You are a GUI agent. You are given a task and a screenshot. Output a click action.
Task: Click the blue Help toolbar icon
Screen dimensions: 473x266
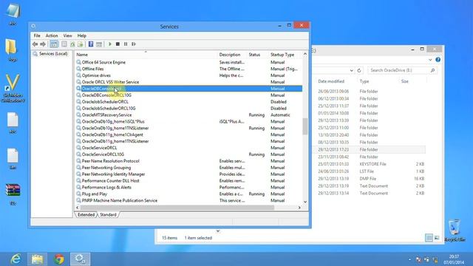point(91,44)
